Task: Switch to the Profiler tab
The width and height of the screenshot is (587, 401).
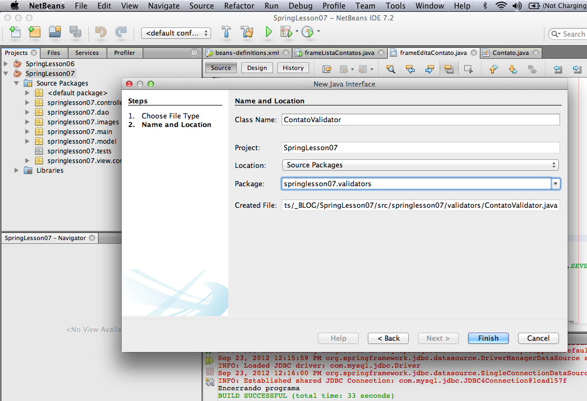Action: point(124,53)
